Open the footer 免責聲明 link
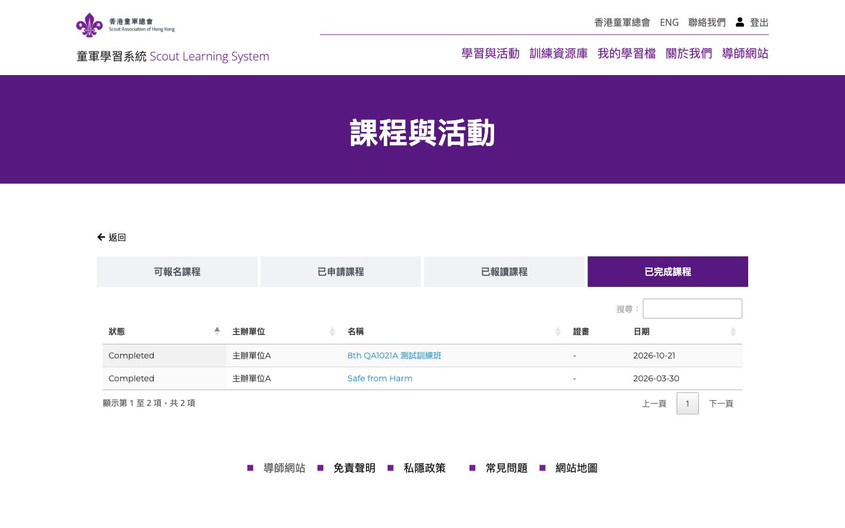 (x=354, y=468)
